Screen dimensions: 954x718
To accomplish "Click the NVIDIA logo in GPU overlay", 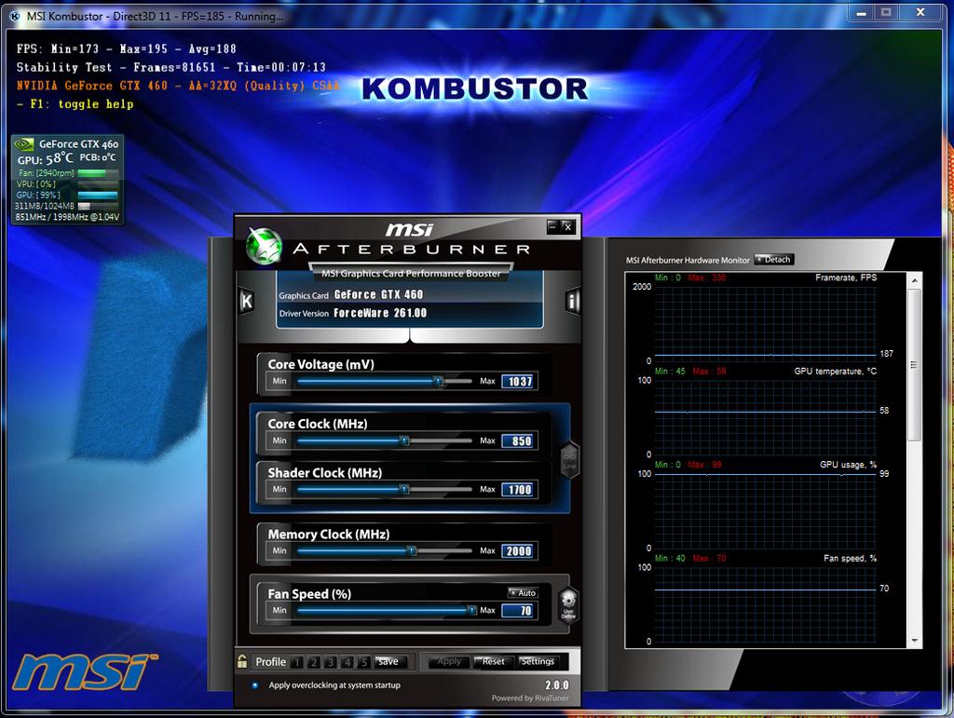I will click(23, 144).
